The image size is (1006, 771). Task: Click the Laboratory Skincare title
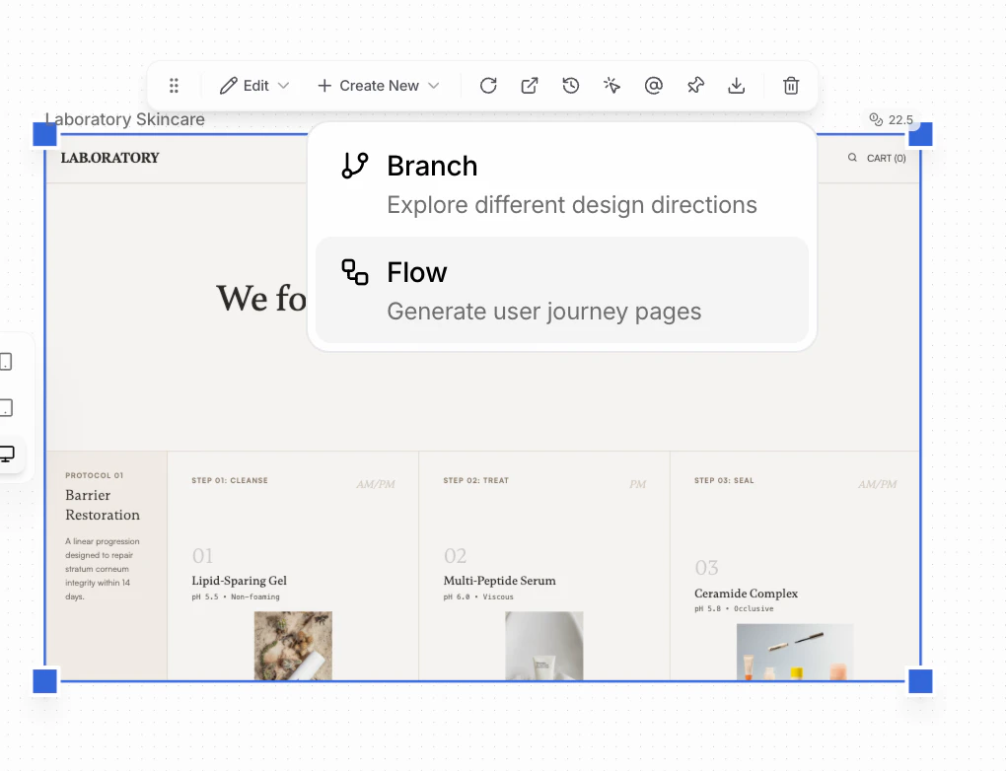point(125,119)
